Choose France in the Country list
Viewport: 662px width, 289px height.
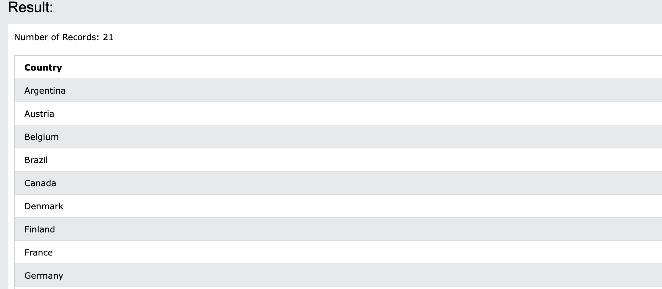38,252
